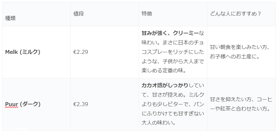Click the line よりも少しビターで、パン

pos(173,104)
